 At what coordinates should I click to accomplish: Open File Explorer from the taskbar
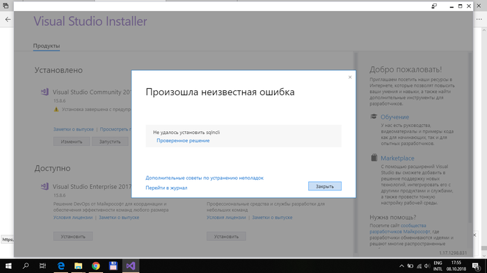pyautogui.click(x=78, y=266)
